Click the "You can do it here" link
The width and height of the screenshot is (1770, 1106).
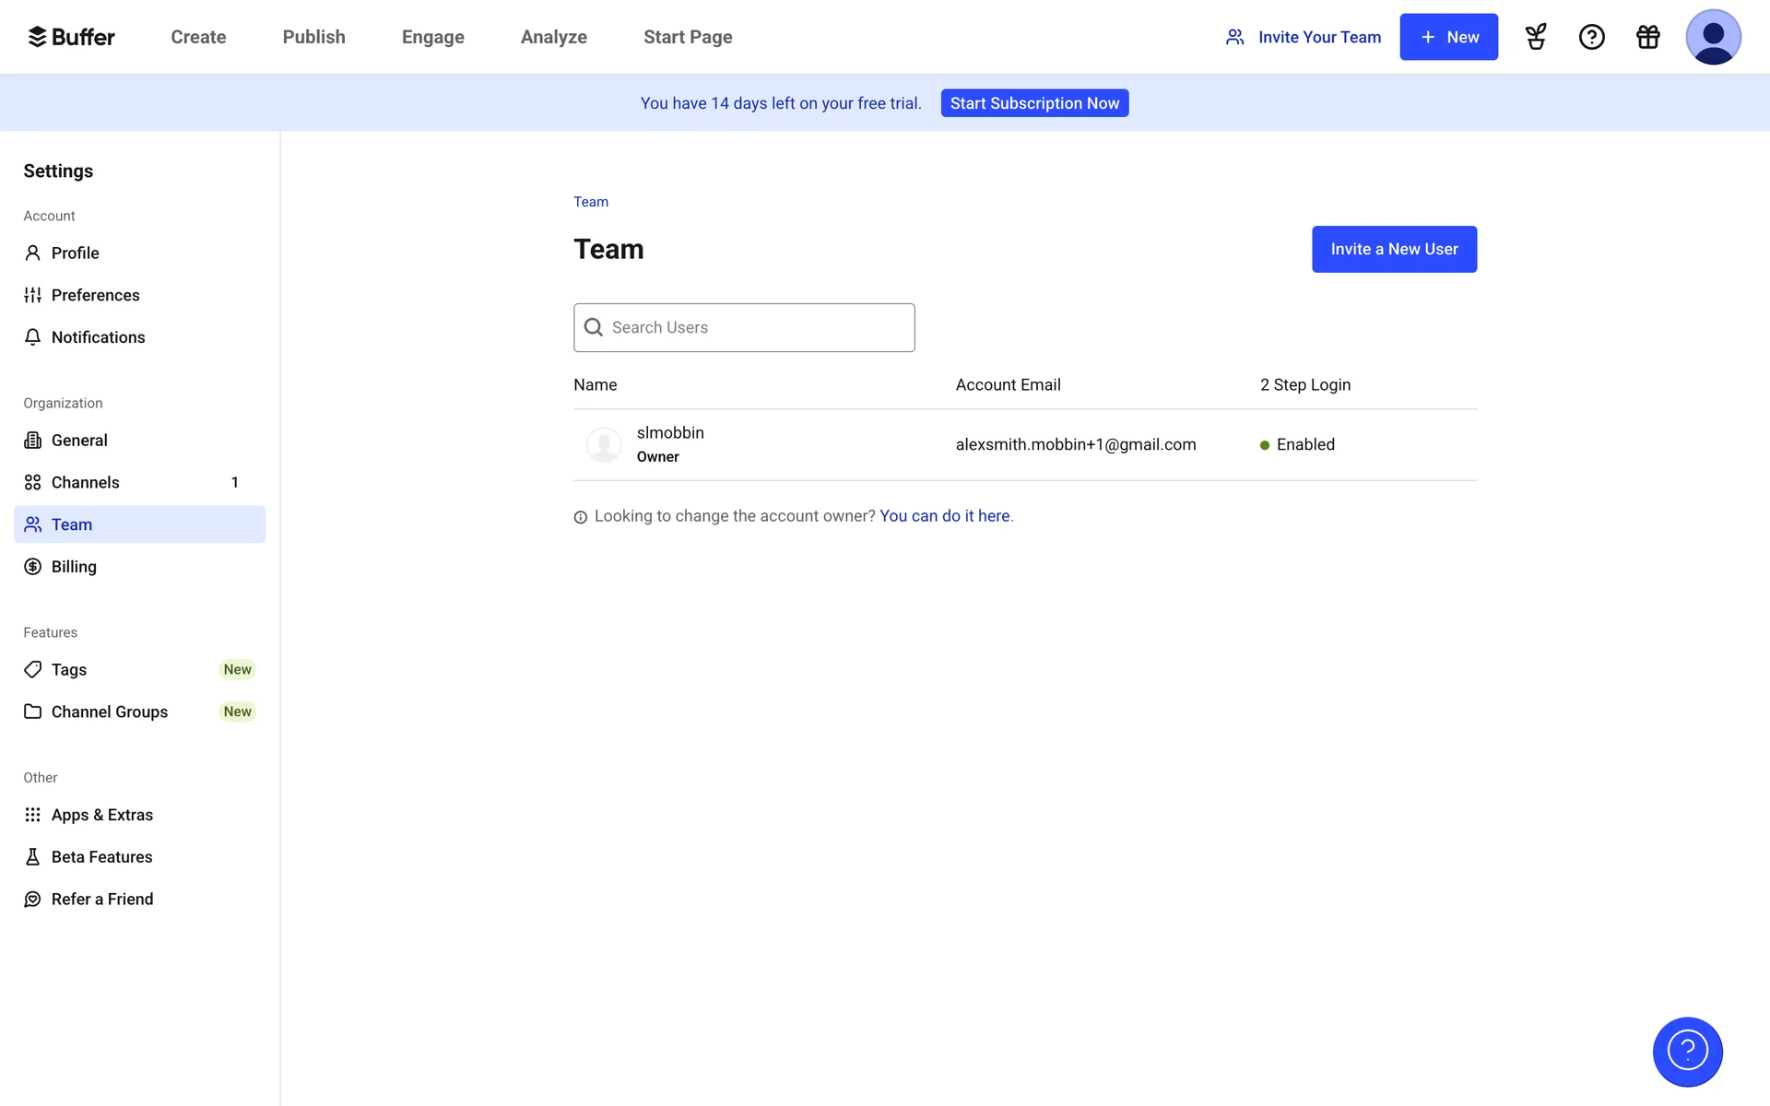pyautogui.click(x=944, y=516)
